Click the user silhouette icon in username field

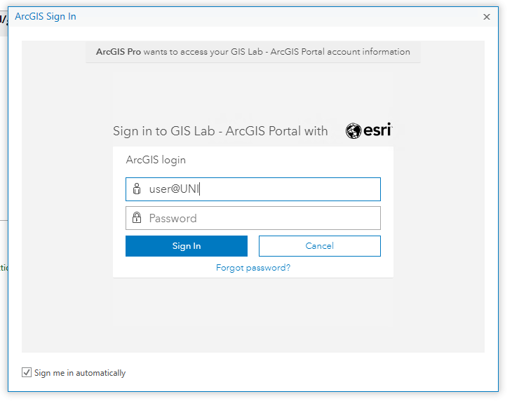click(x=137, y=189)
